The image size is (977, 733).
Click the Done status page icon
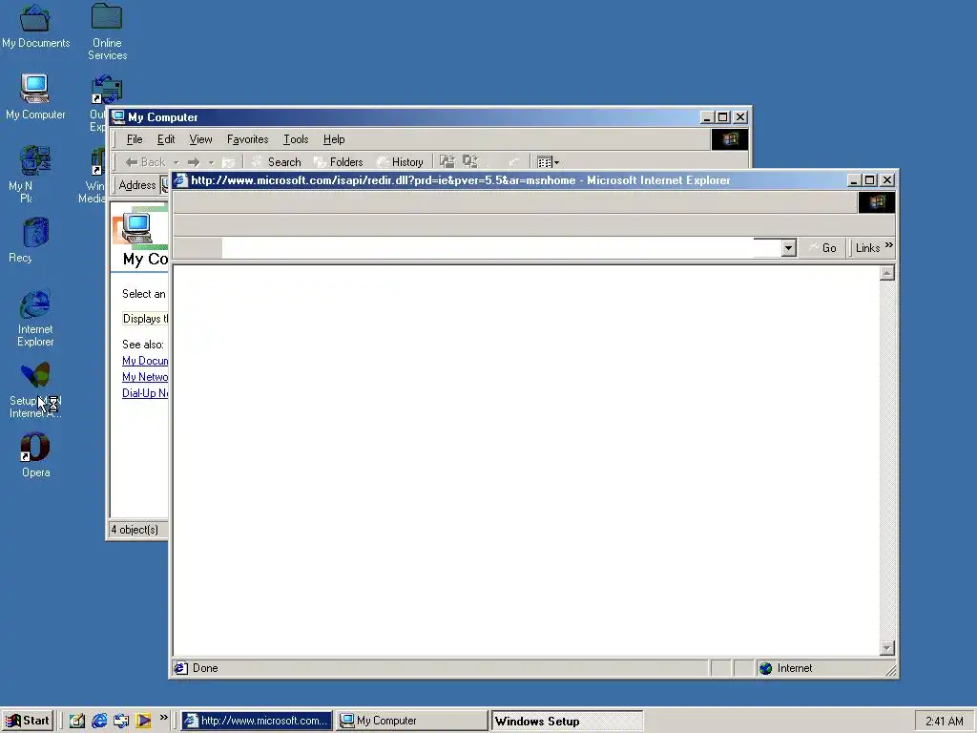181,668
